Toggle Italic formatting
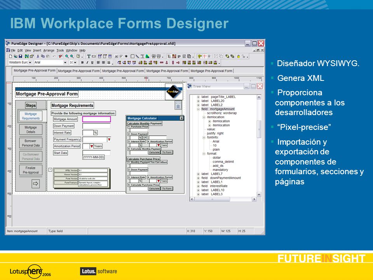 click(87, 62)
